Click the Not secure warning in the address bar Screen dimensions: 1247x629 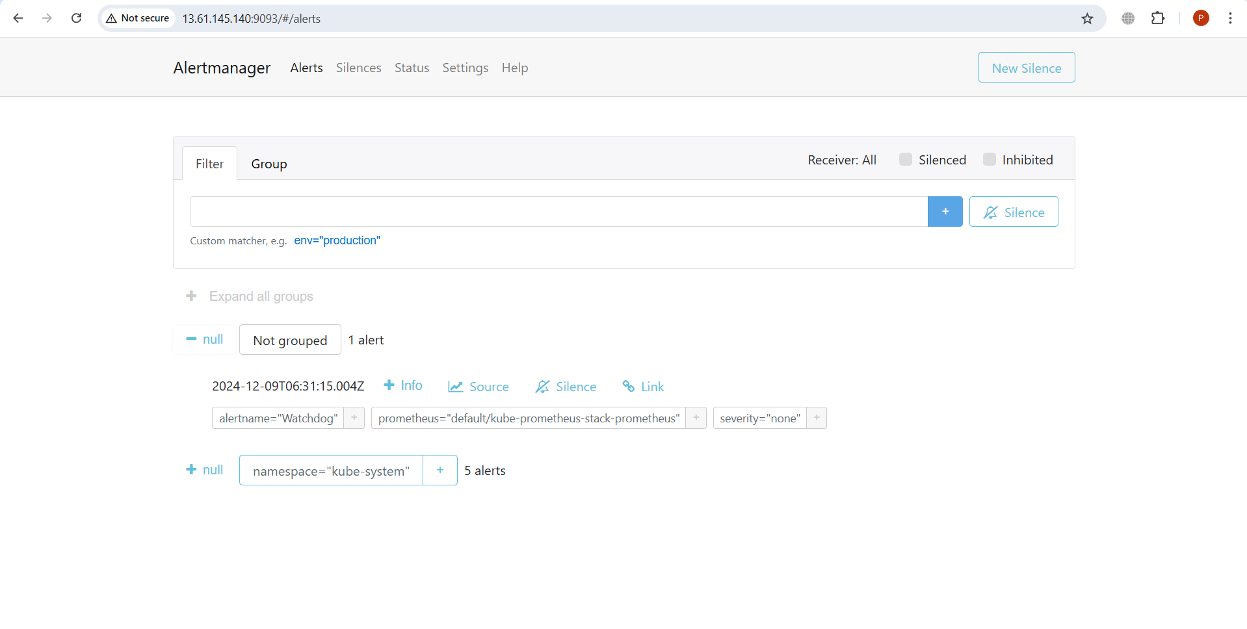click(x=137, y=18)
